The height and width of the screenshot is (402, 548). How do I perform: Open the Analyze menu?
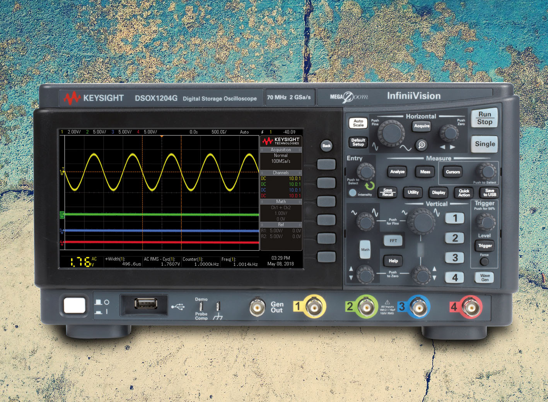point(397,172)
